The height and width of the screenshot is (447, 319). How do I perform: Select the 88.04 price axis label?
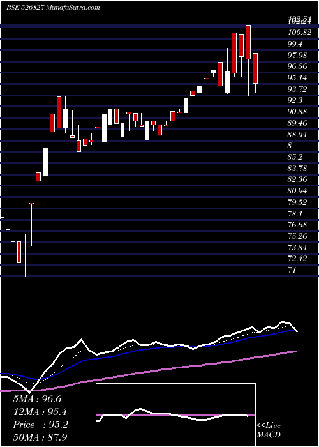pyautogui.click(x=299, y=135)
